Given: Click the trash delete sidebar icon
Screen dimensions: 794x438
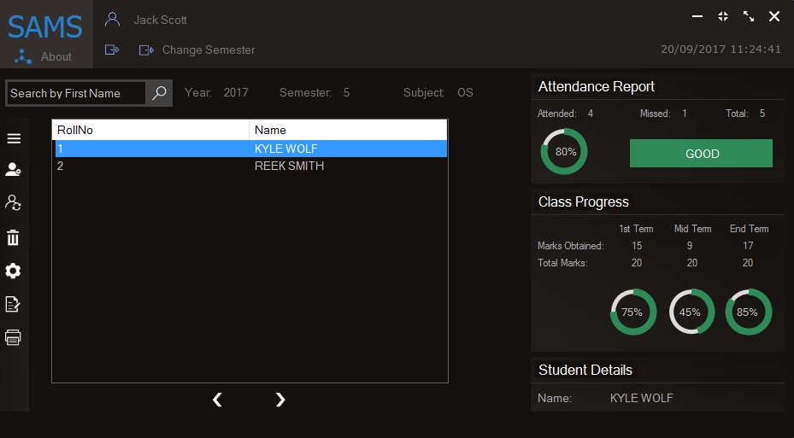Looking at the screenshot, I should pyautogui.click(x=13, y=237).
